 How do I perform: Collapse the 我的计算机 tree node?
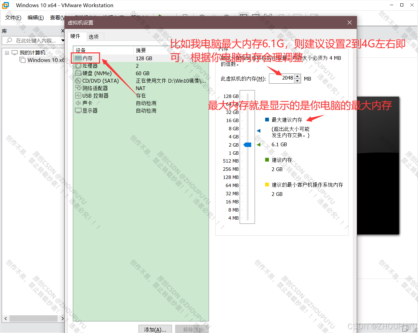[7, 53]
